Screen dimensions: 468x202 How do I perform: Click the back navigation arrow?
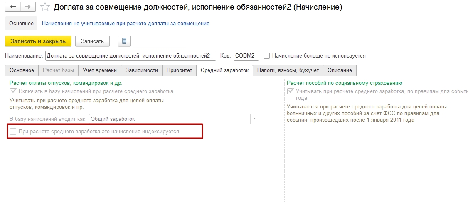point(13,7)
